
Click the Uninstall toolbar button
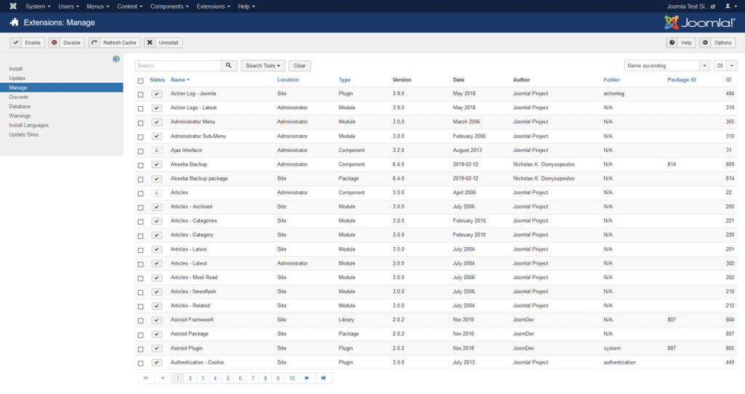point(164,43)
